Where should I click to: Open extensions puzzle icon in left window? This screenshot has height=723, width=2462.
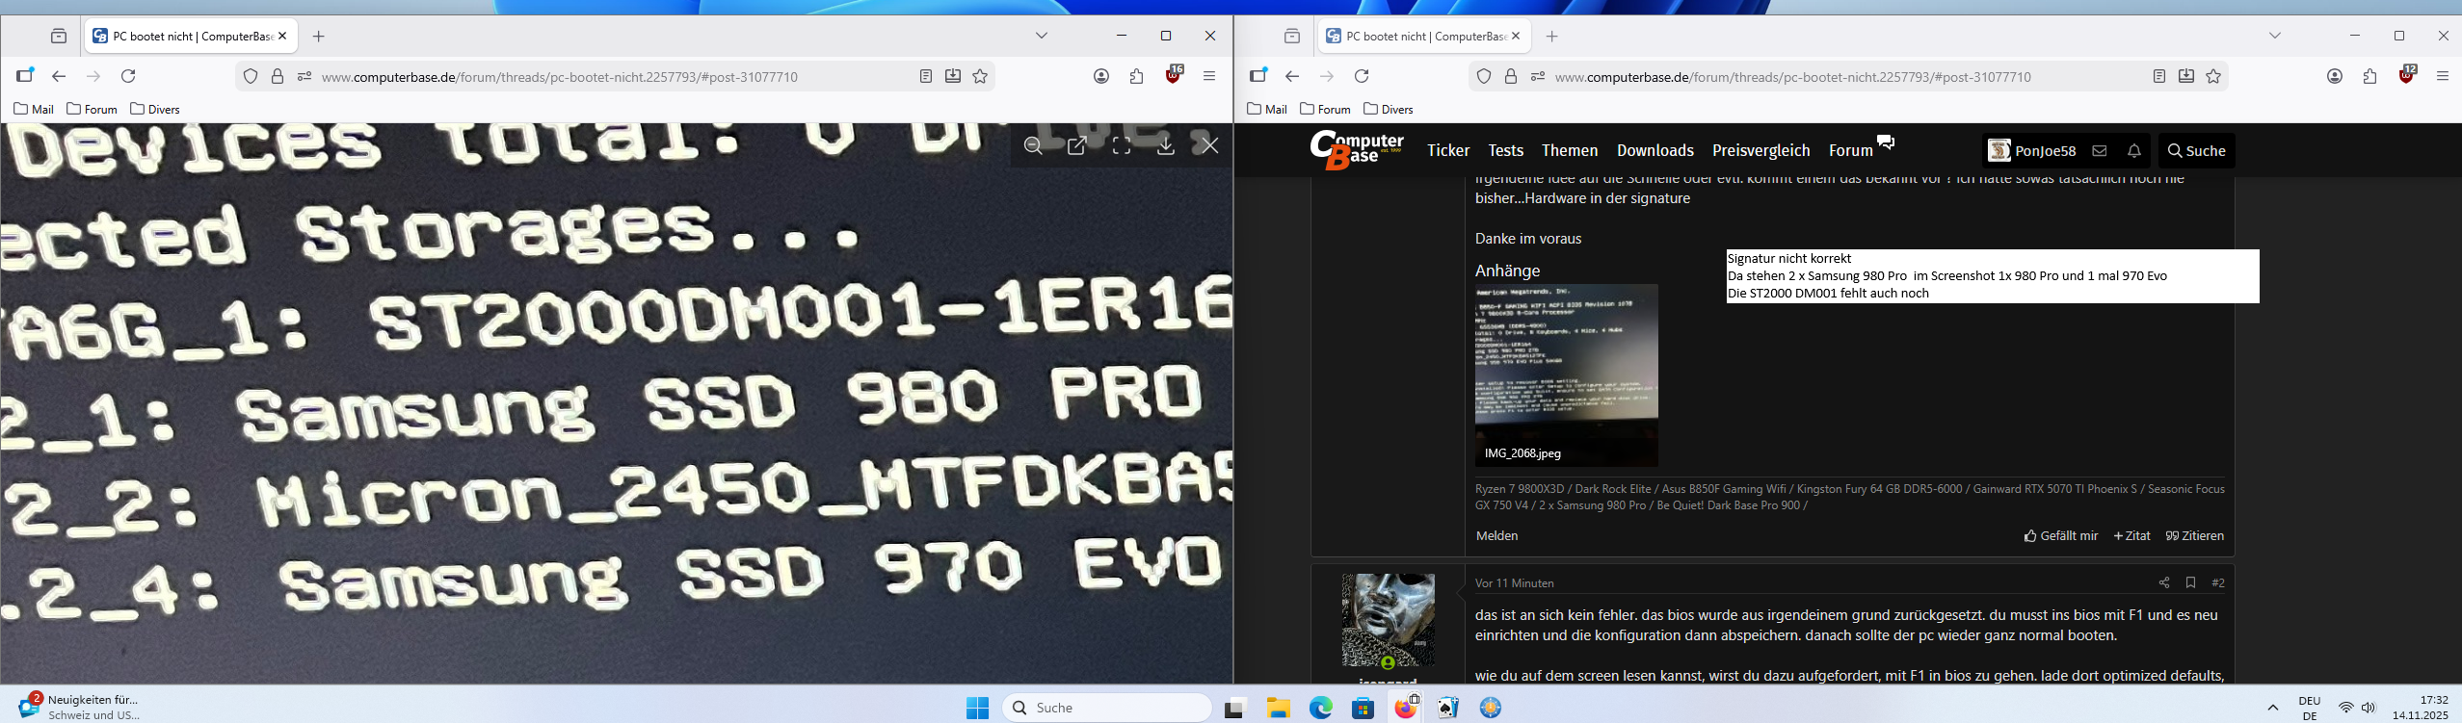point(1136,76)
